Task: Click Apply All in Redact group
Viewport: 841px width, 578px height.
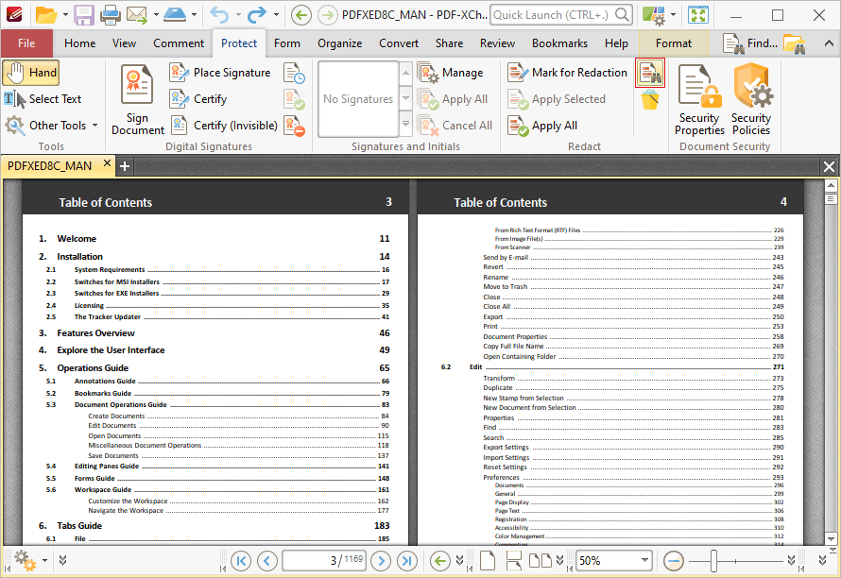Action: (542, 126)
